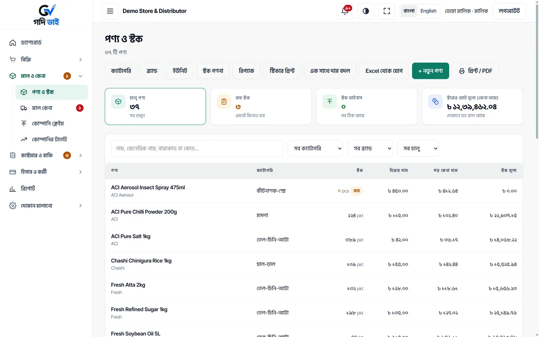Screen dimensions: 539x337
Task: Click the কোম্পানির টার্গেট trend icon
Action: tap(24, 139)
